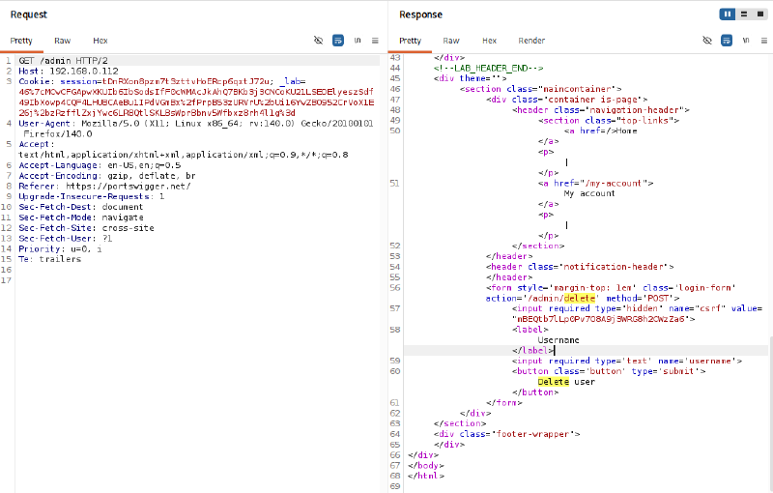The height and width of the screenshot is (493, 773).
Task: Click the button class='button' type='submit' line
Action: pos(609,371)
